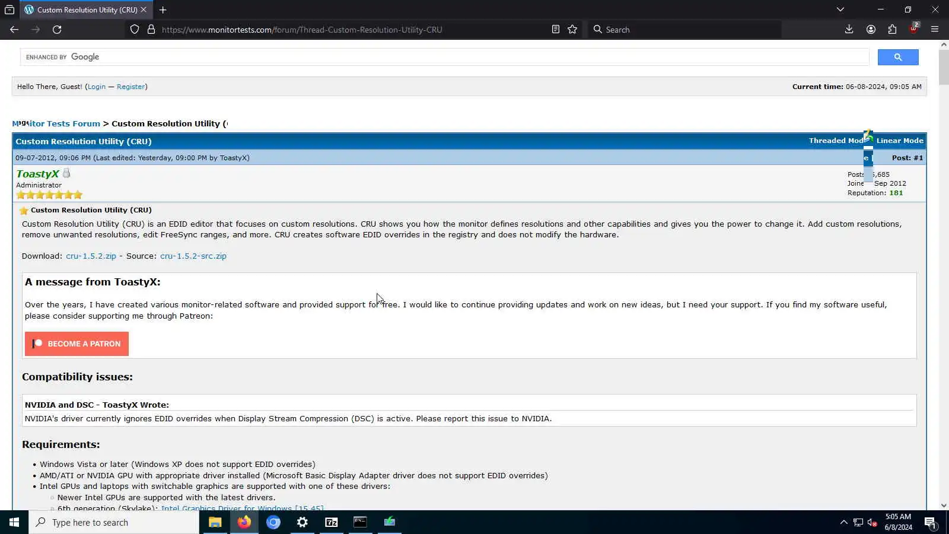The height and width of the screenshot is (534, 949).
Task: Open Firefox View icon in tab bar
Action: coord(9,9)
